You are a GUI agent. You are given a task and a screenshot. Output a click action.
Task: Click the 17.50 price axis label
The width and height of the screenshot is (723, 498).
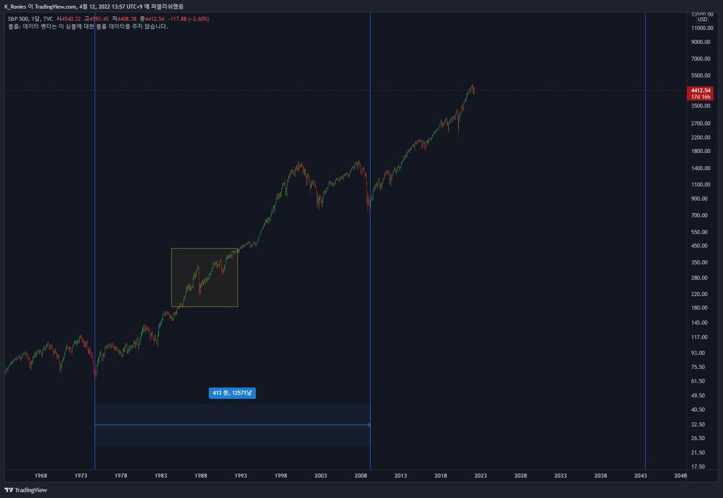pos(698,467)
